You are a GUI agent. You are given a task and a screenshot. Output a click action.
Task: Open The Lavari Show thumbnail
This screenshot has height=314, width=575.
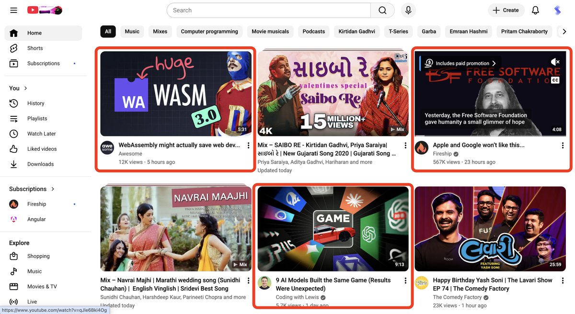[490, 229]
